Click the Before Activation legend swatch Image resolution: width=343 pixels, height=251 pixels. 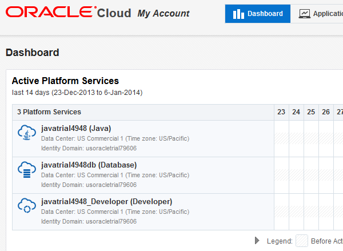point(302,241)
